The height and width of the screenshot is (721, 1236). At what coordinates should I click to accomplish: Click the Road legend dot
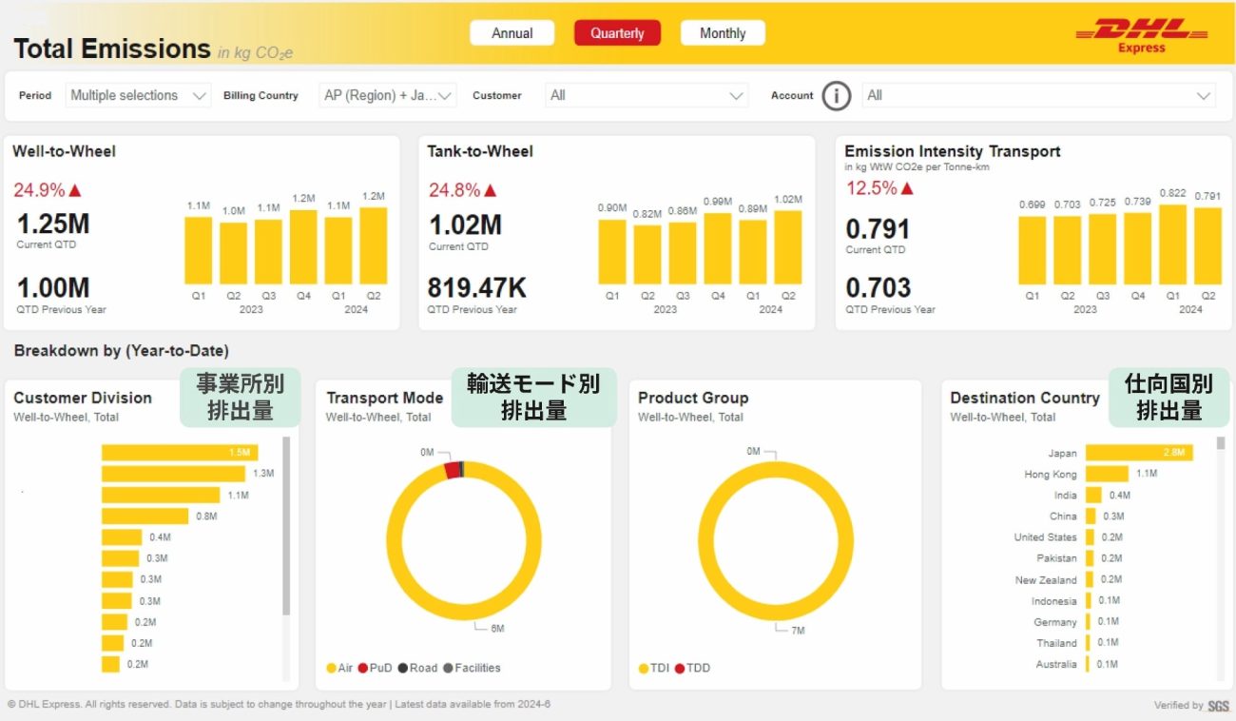click(x=402, y=668)
